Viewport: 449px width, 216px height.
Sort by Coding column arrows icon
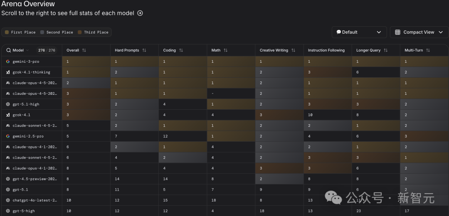(181, 50)
